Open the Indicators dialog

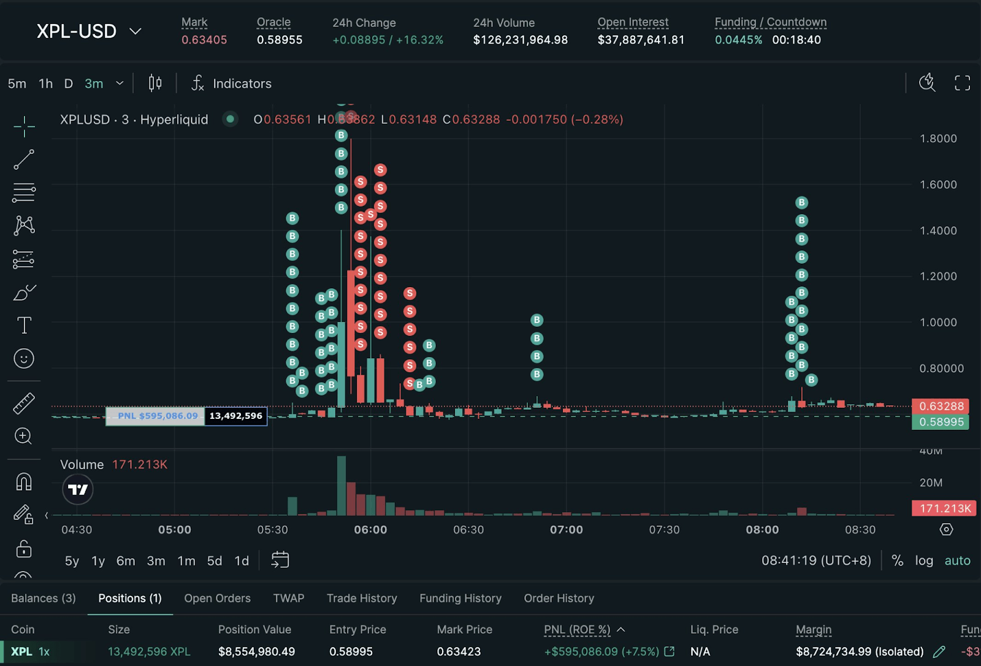click(x=231, y=83)
